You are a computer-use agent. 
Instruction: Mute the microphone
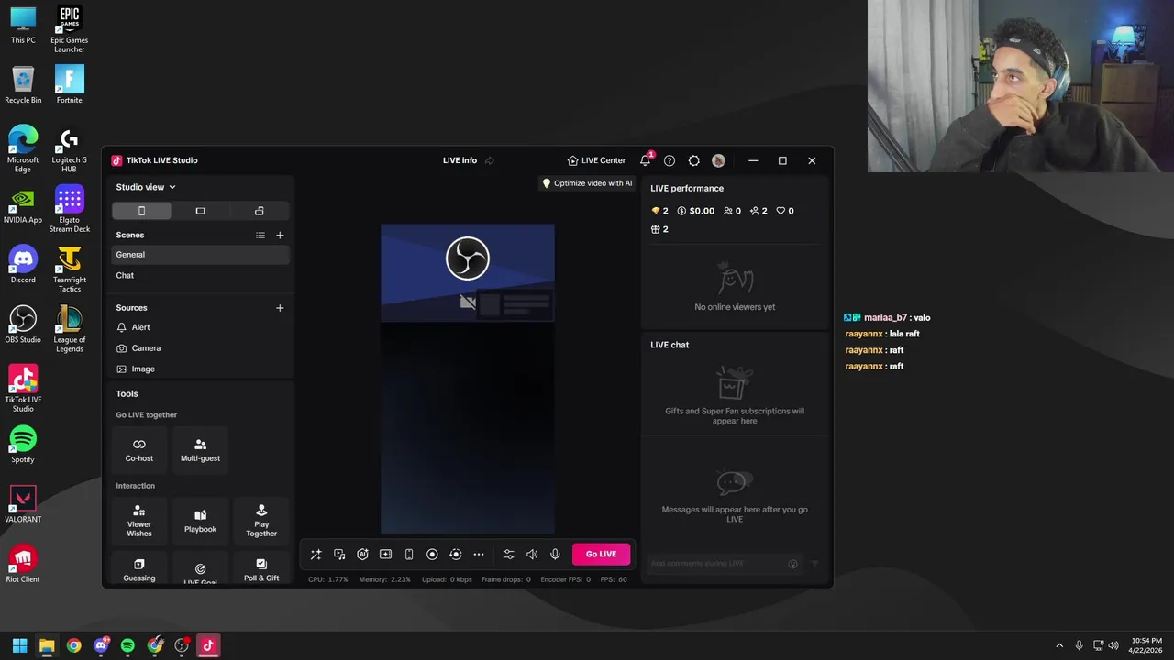555,554
